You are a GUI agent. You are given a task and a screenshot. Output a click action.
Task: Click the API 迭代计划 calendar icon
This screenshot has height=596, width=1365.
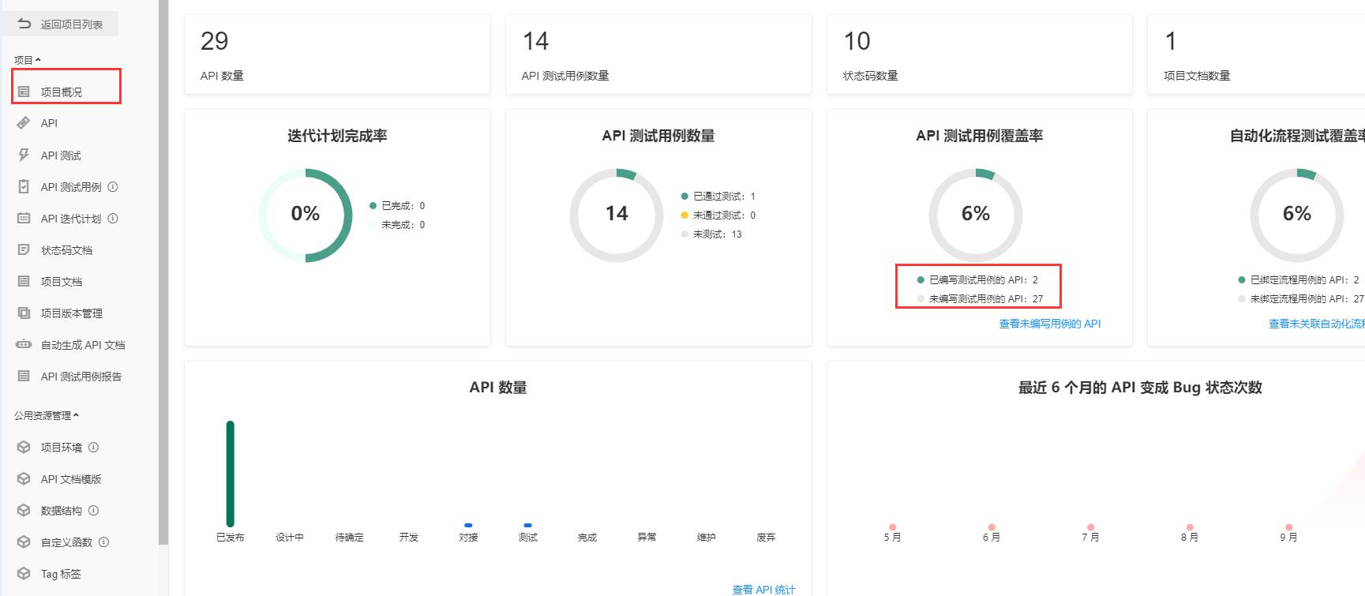click(x=24, y=218)
